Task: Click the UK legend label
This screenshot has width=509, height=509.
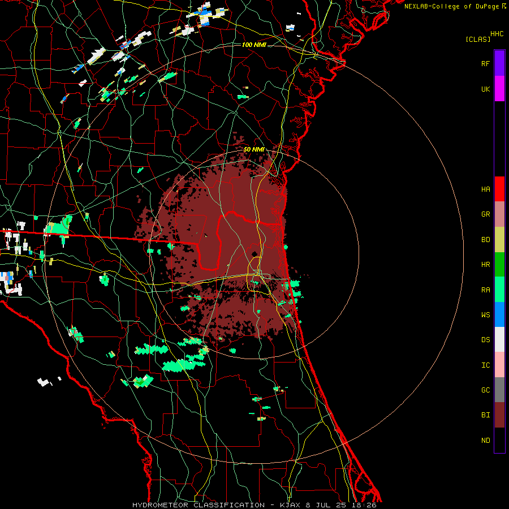Action: 486,89
